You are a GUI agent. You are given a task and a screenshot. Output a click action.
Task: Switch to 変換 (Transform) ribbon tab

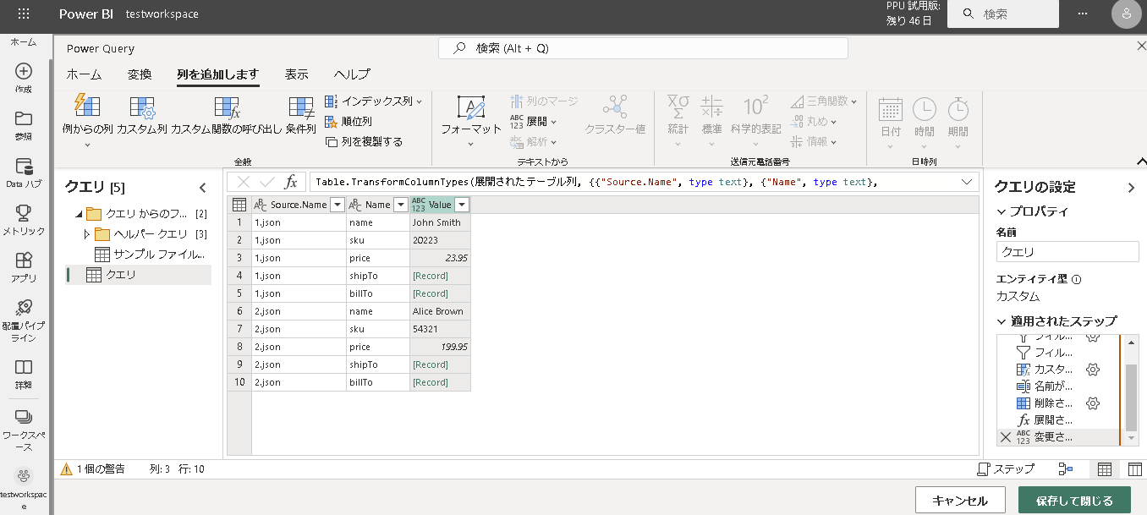[x=140, y=74]
